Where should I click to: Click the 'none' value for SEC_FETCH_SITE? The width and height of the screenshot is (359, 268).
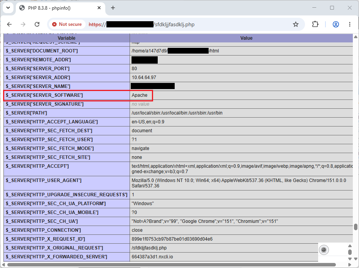(137, 157)
